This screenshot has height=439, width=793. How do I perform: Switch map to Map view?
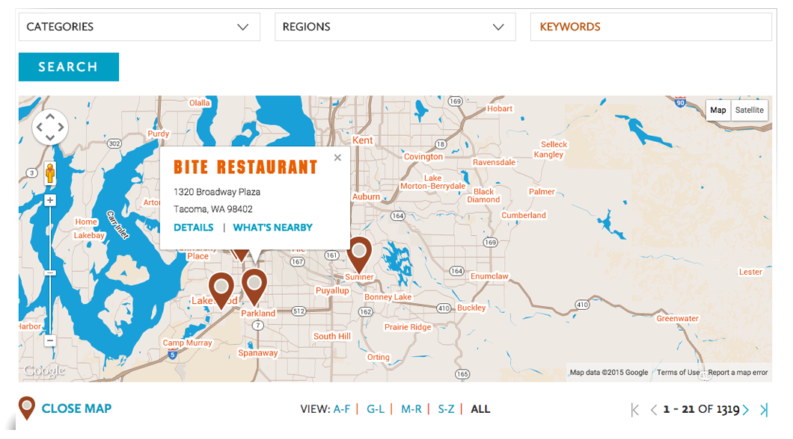(x=718, y=110)
